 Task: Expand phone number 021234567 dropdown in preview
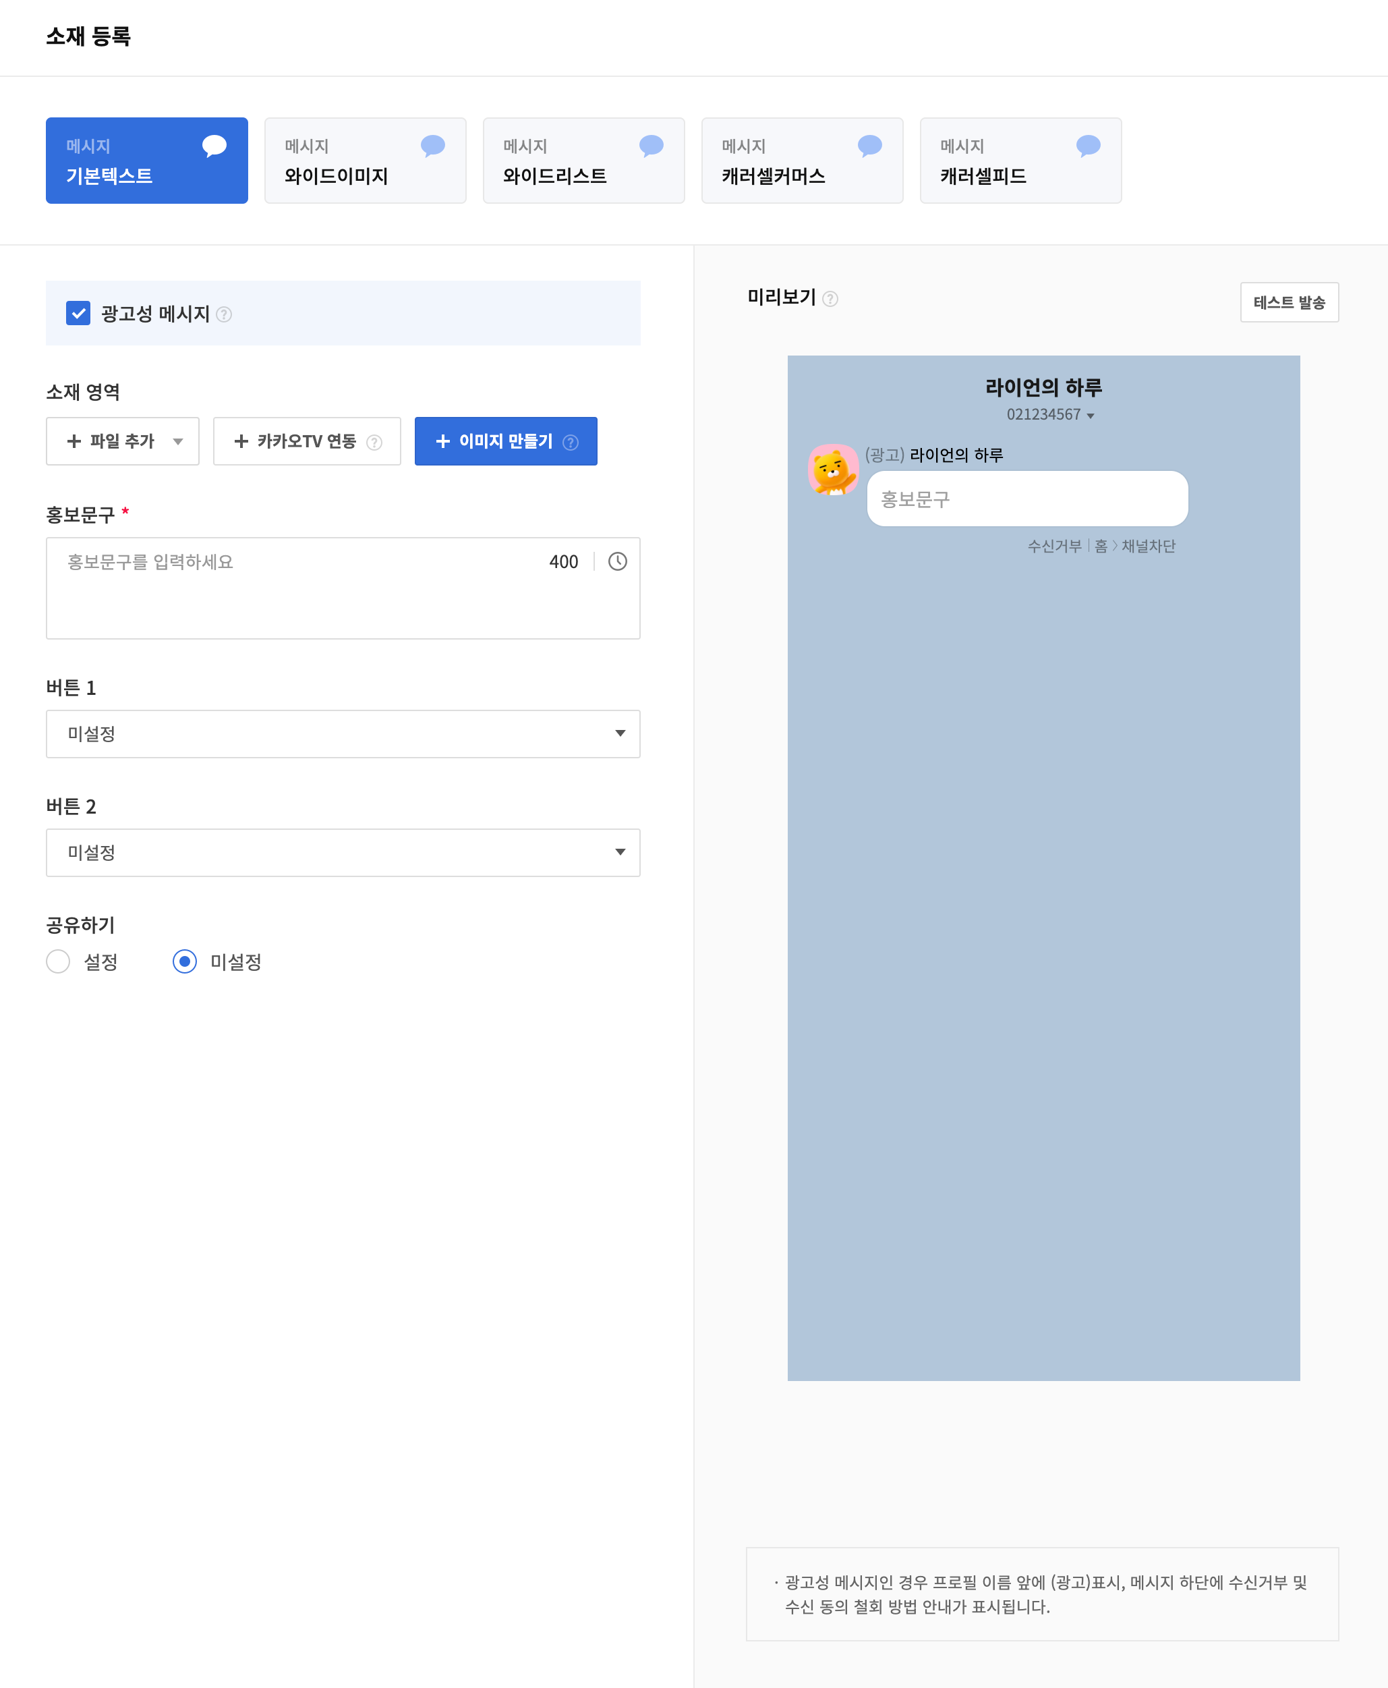[1091, 416]
